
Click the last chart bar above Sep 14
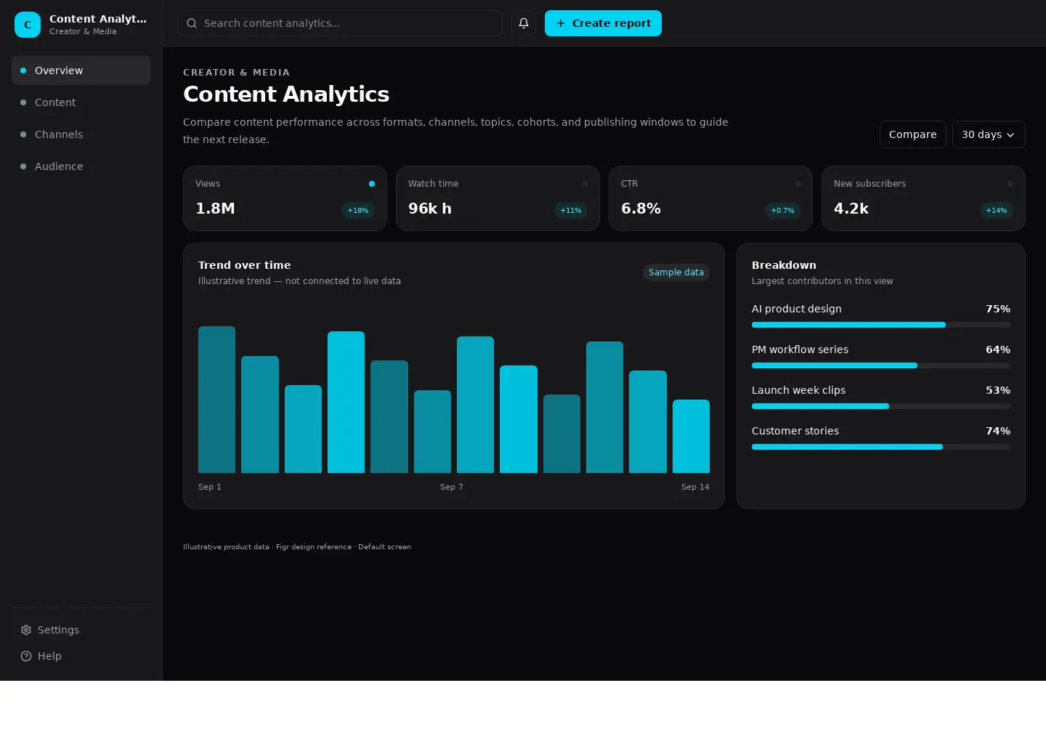[691, 436]
